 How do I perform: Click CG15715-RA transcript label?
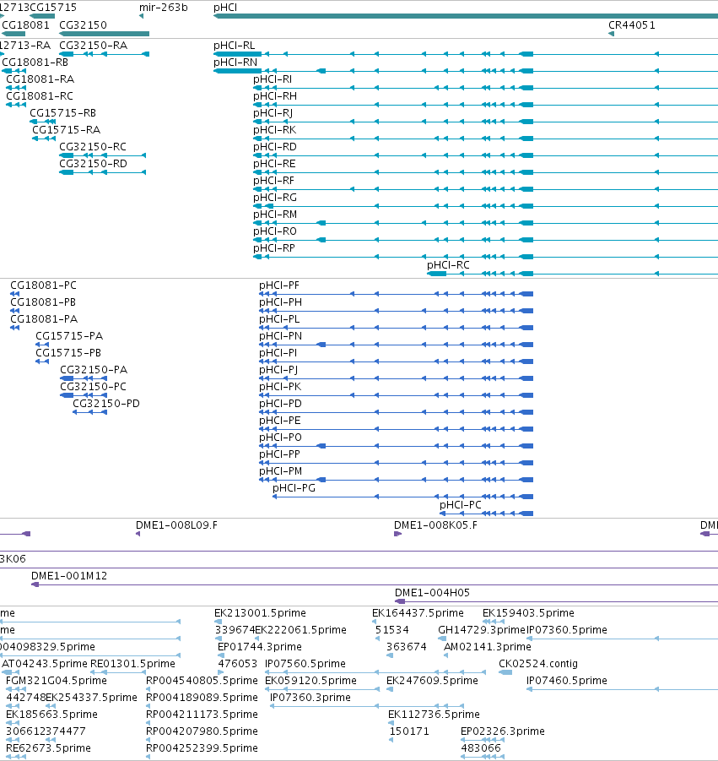click(x=66, y=130)
